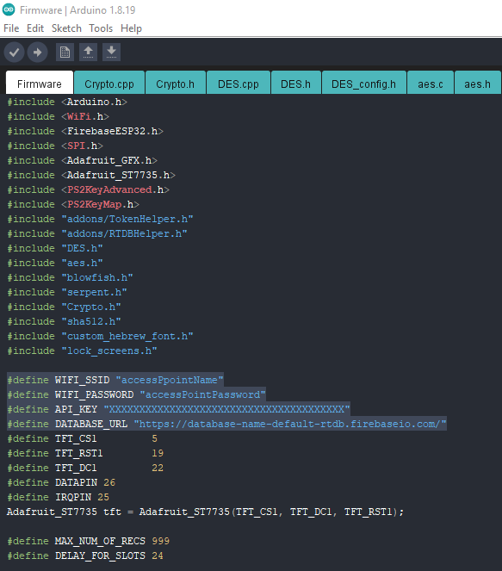Open the Edit menu
Viewport: 502px width, 571px height.
point(35,28)
